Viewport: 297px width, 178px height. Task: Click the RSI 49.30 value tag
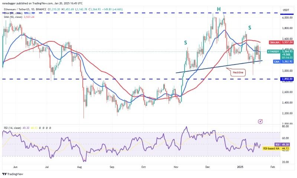tap(284, 144)
